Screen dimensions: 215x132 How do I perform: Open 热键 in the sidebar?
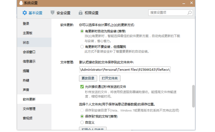coord(34,80)
